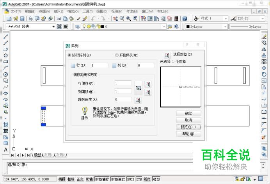Click the Rotate tool in modify toolbar
This screenshot has height=184, width=270.
pyautogui.click(x=264, y=74)
